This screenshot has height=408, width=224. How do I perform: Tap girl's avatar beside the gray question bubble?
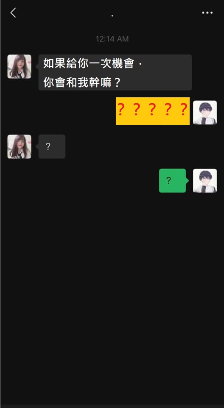click(x=19, y=147)
